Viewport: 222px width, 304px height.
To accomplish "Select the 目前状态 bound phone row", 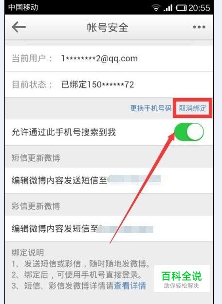I will click(109, 84).
